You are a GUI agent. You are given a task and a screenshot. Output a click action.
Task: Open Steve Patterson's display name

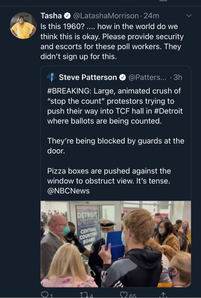coord(88,77)
